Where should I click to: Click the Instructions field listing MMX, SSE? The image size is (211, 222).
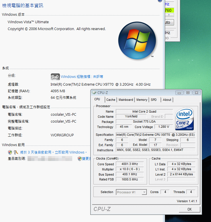[x=155, y=150]
